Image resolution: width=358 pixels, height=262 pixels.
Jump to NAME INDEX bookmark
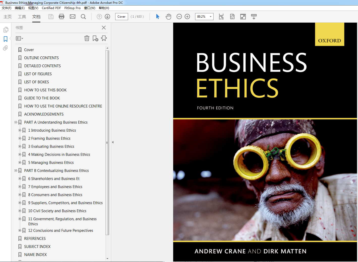36,255
